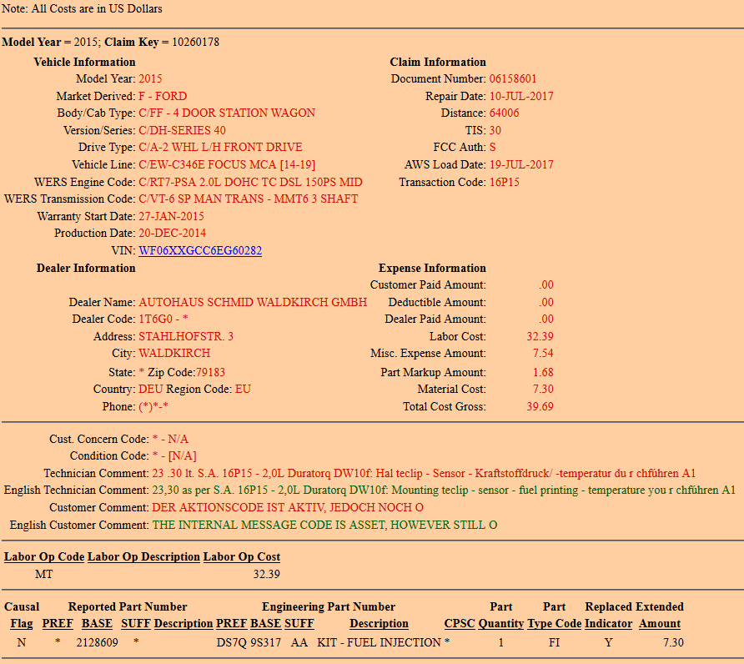This screenshot has width=744, height=664.
Task: Click the Reported Part Number BASE header
Action: [97, 623]
